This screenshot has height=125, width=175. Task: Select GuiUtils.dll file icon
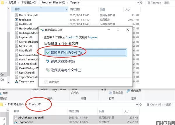pos(17,24)
